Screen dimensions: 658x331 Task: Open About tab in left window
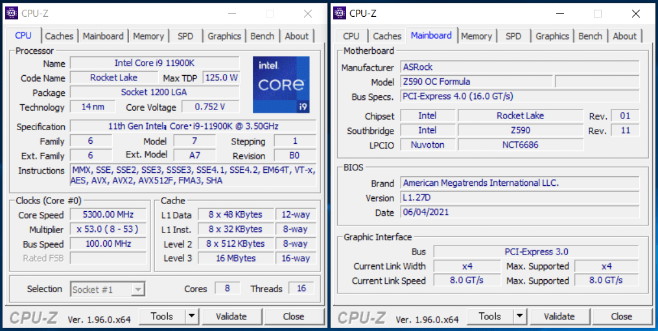click(x=297, y=36)
